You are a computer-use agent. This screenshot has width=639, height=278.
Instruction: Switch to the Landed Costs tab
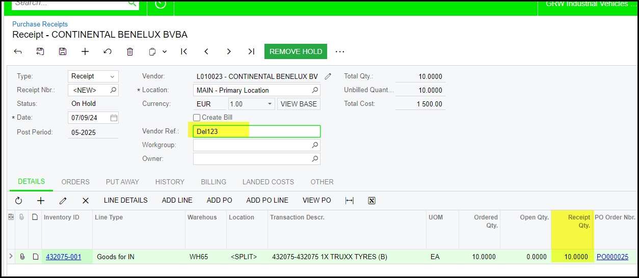click(x=268, y=182)
